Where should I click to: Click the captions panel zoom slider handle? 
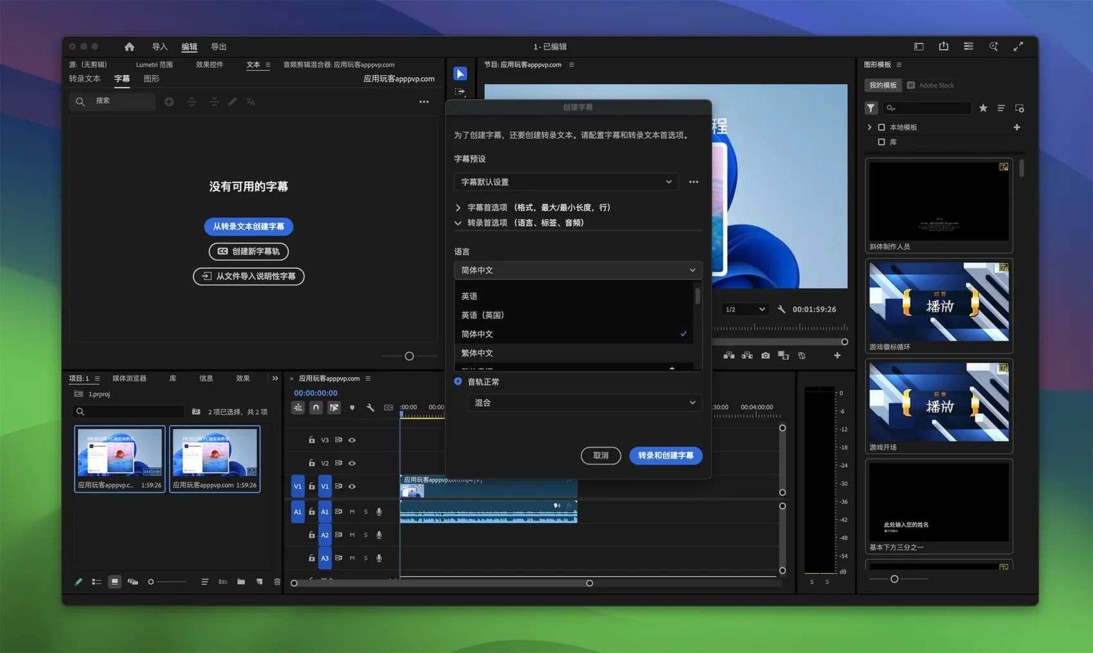(409, 356)
